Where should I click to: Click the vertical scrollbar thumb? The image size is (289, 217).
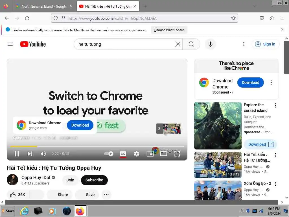coord(286,57)
